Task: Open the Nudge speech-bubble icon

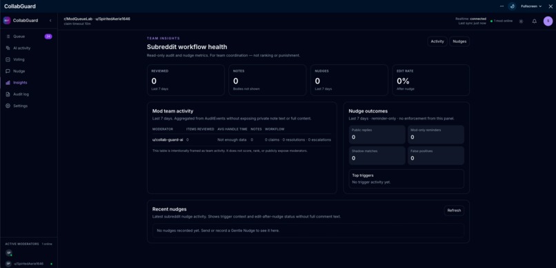Action: [8, 71]
